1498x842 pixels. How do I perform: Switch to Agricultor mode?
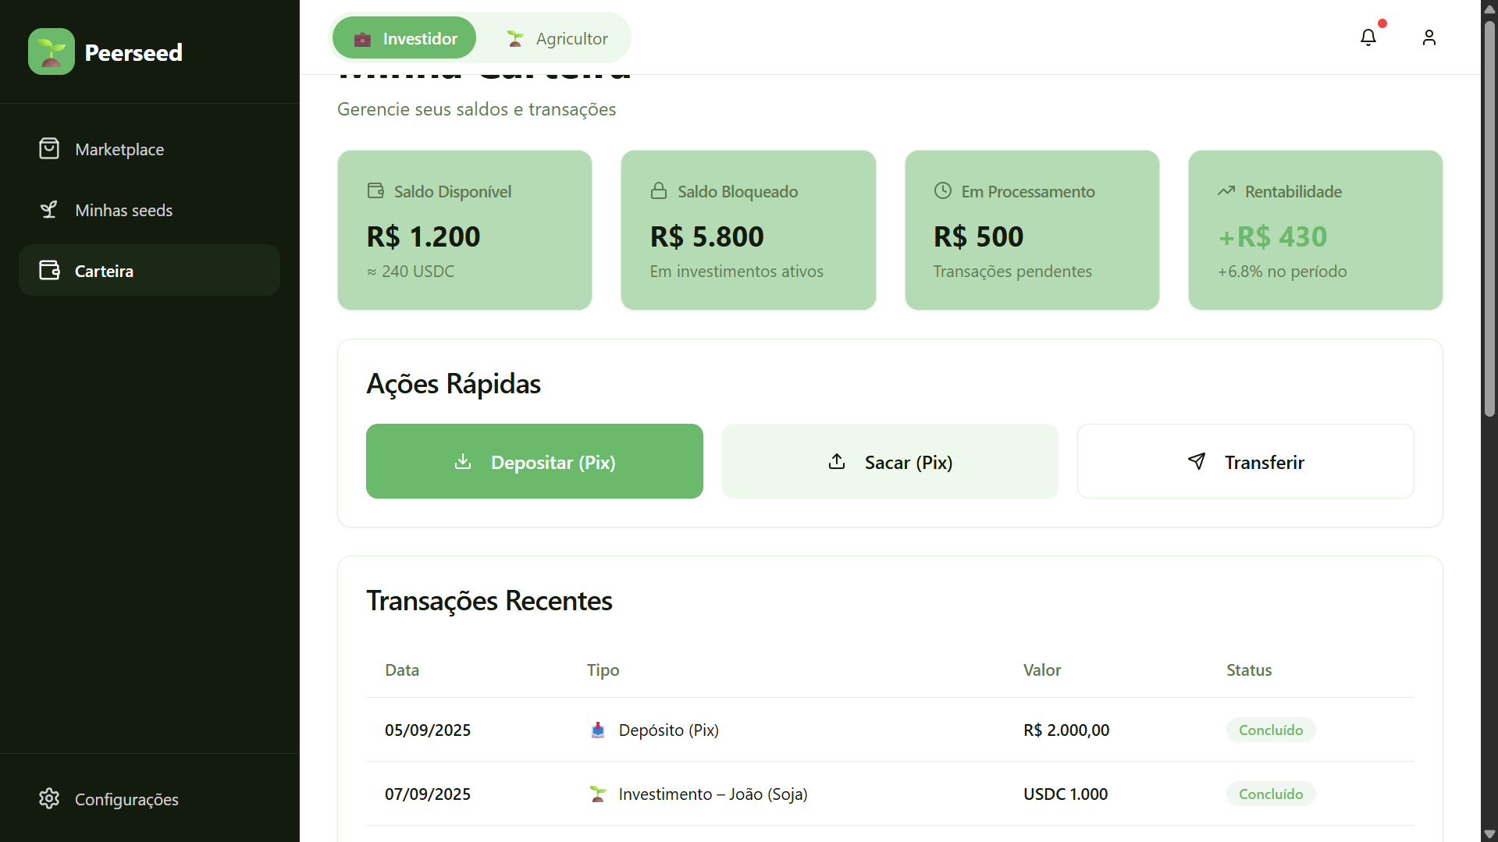[557, 38]
